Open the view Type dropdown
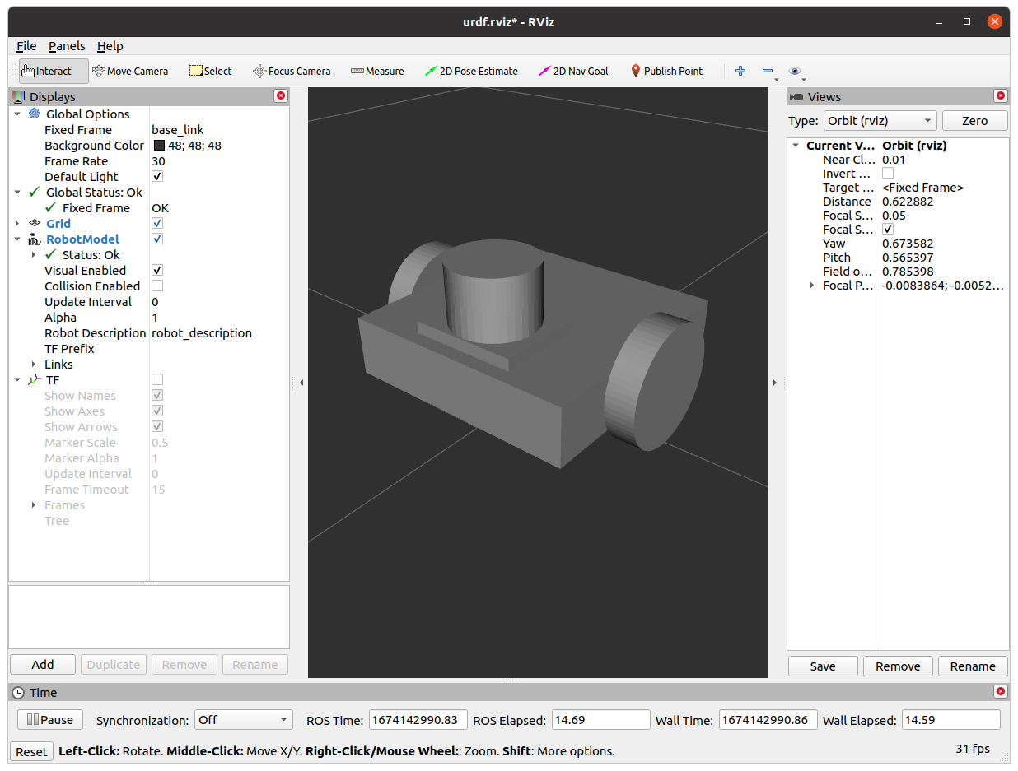Image resolution: width=1018 pixels, height=771 pixels. [880, 120]
